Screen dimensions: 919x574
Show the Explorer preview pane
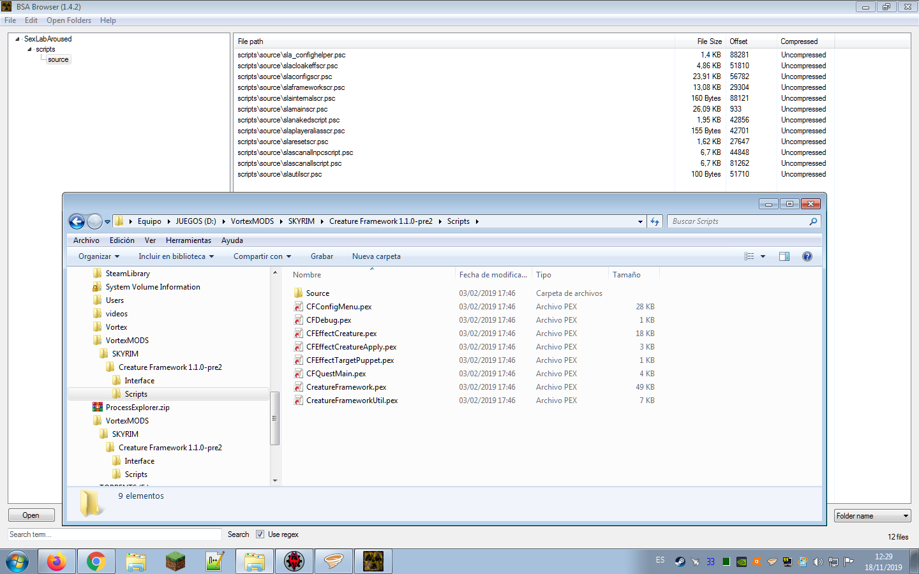click(784, 256)
